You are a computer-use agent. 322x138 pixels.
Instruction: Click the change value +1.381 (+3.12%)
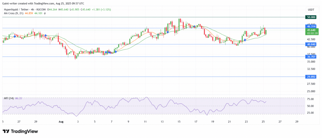(102, 10)
